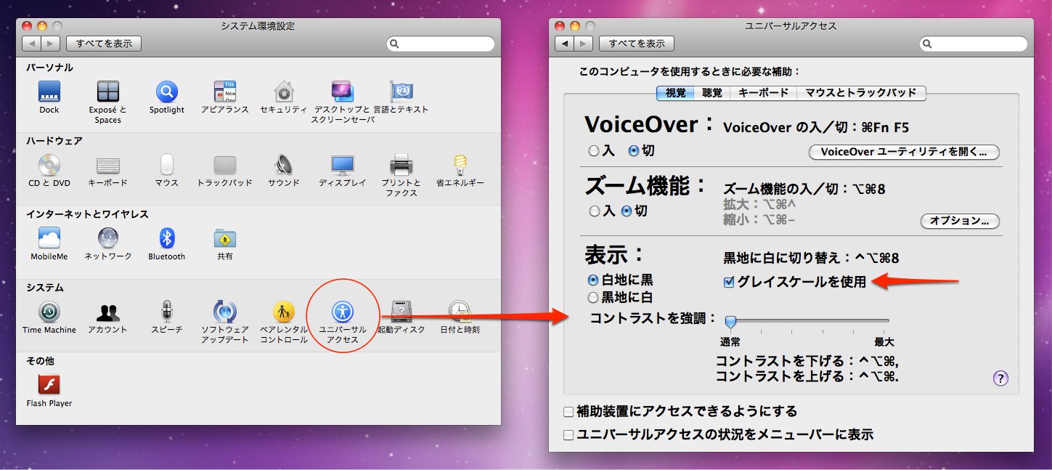Click VoiceOver ユーティリティを開く button

tap(904, 153)
